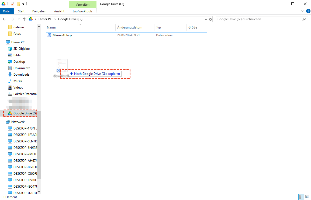Open the Laufwerktools tab
311x200 pixels.
click(x=82, y=11)
